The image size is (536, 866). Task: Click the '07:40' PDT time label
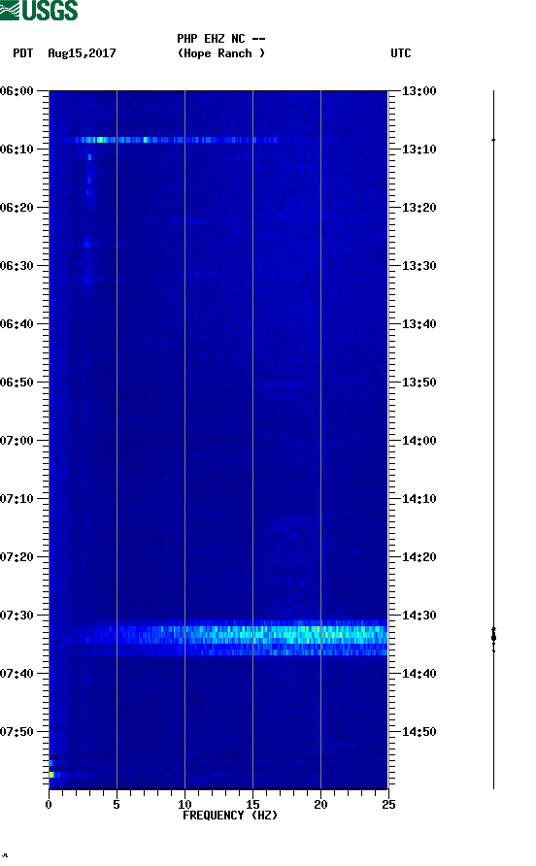(x=17, y=674)
